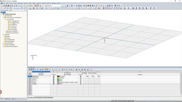The height and width of the screenshot is (102, 182).
Task: Click the green Excel export icon in table toolbar
Action: 82,69
